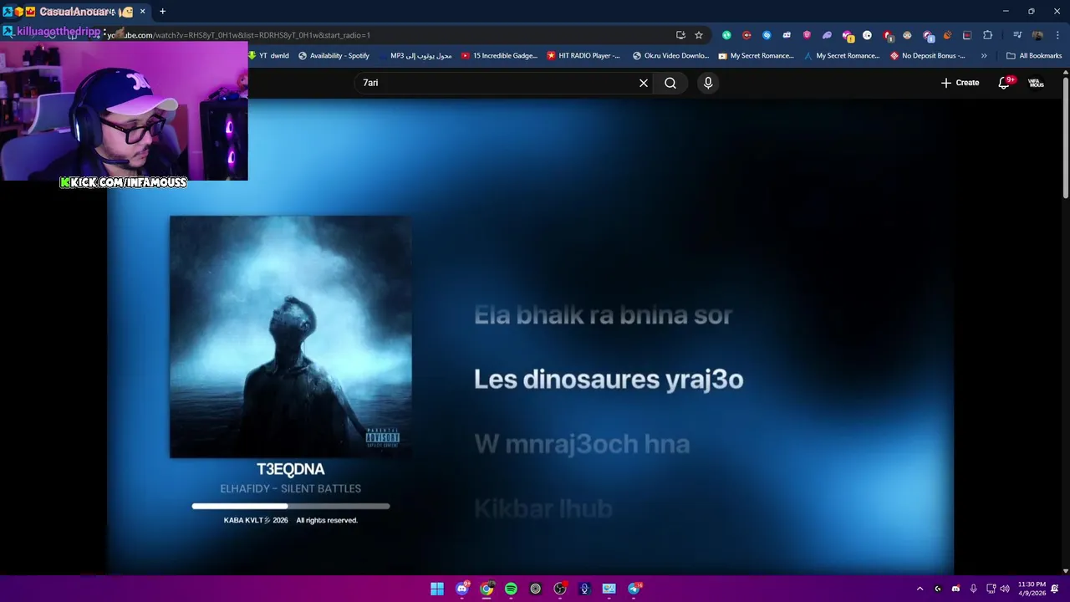Open the HIT RADIO Player bookmark
Viewport: 1070px width, 602px height.
tap(583, 56)
